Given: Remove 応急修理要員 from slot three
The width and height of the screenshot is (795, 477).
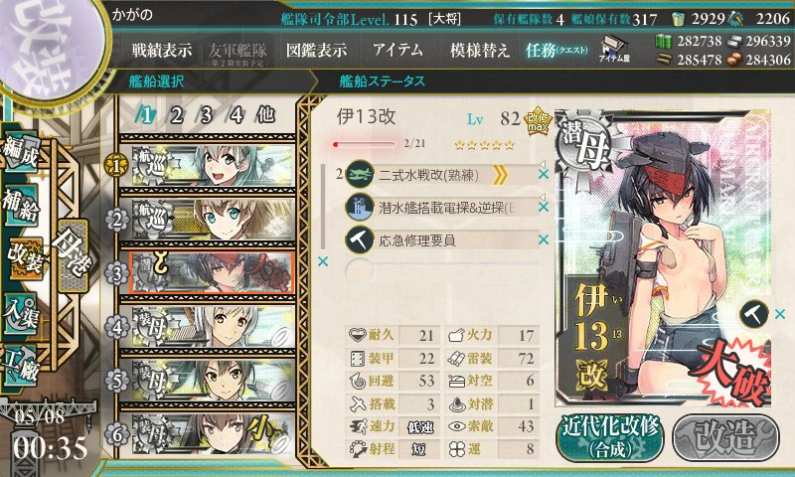Looking at the screenshot, I should 544,239.
